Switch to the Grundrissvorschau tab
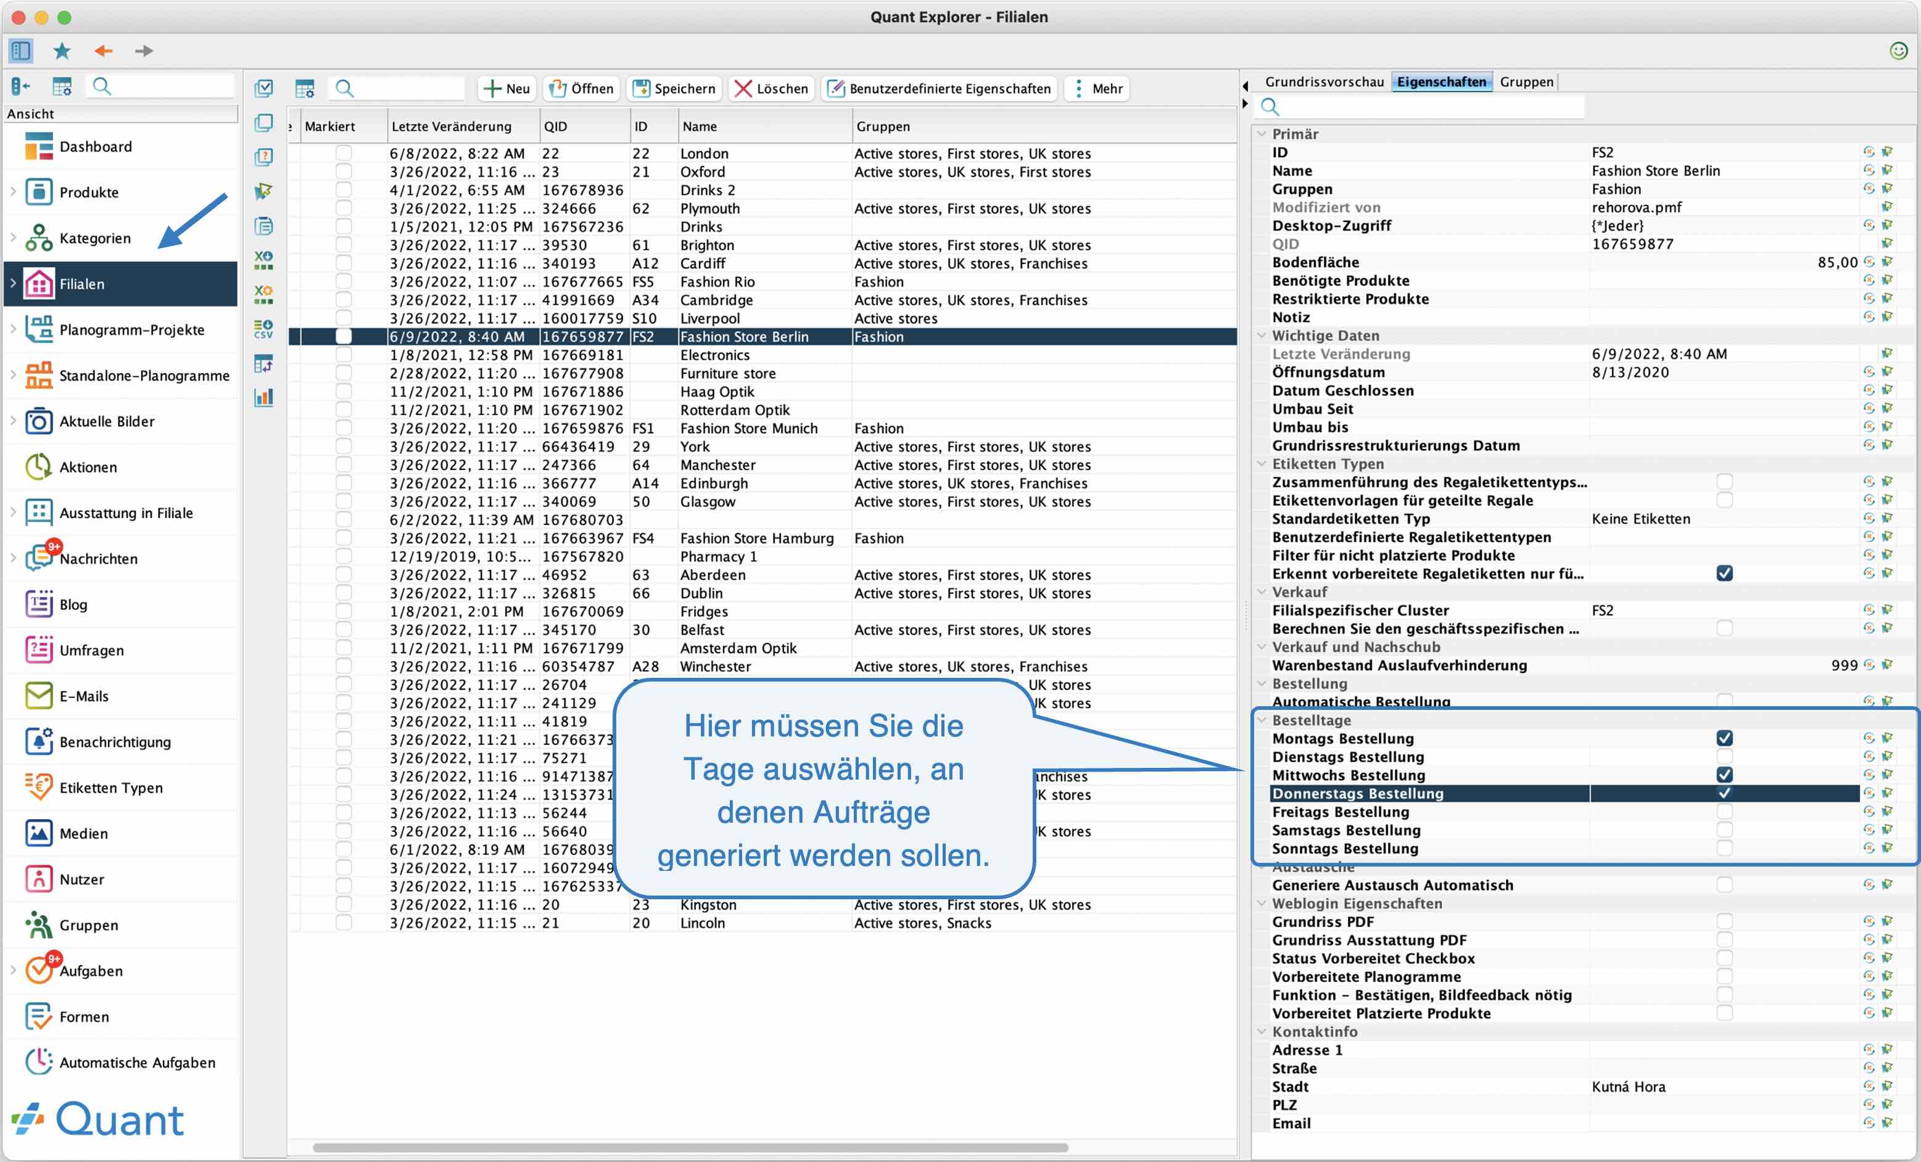 pos(1324,82)
